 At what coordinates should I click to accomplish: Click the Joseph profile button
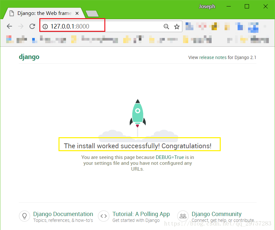click(x=207, y=6)
